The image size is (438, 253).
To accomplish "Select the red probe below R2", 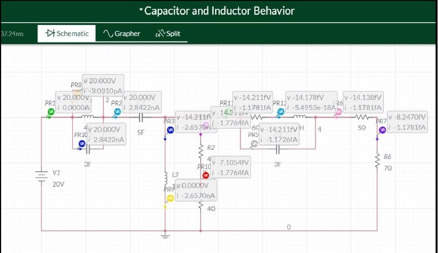I will click(206, 176).
